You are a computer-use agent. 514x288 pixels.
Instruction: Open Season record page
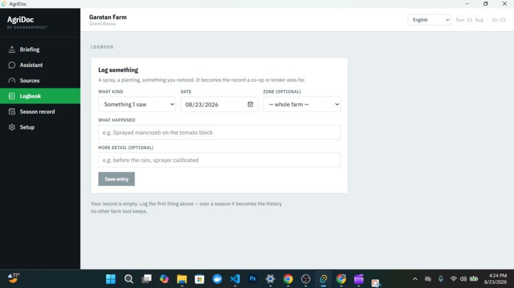(40, 112)
